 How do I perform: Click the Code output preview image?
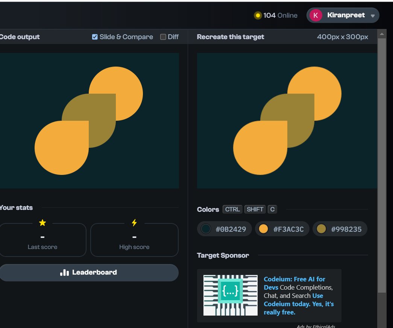pos(89,121)
